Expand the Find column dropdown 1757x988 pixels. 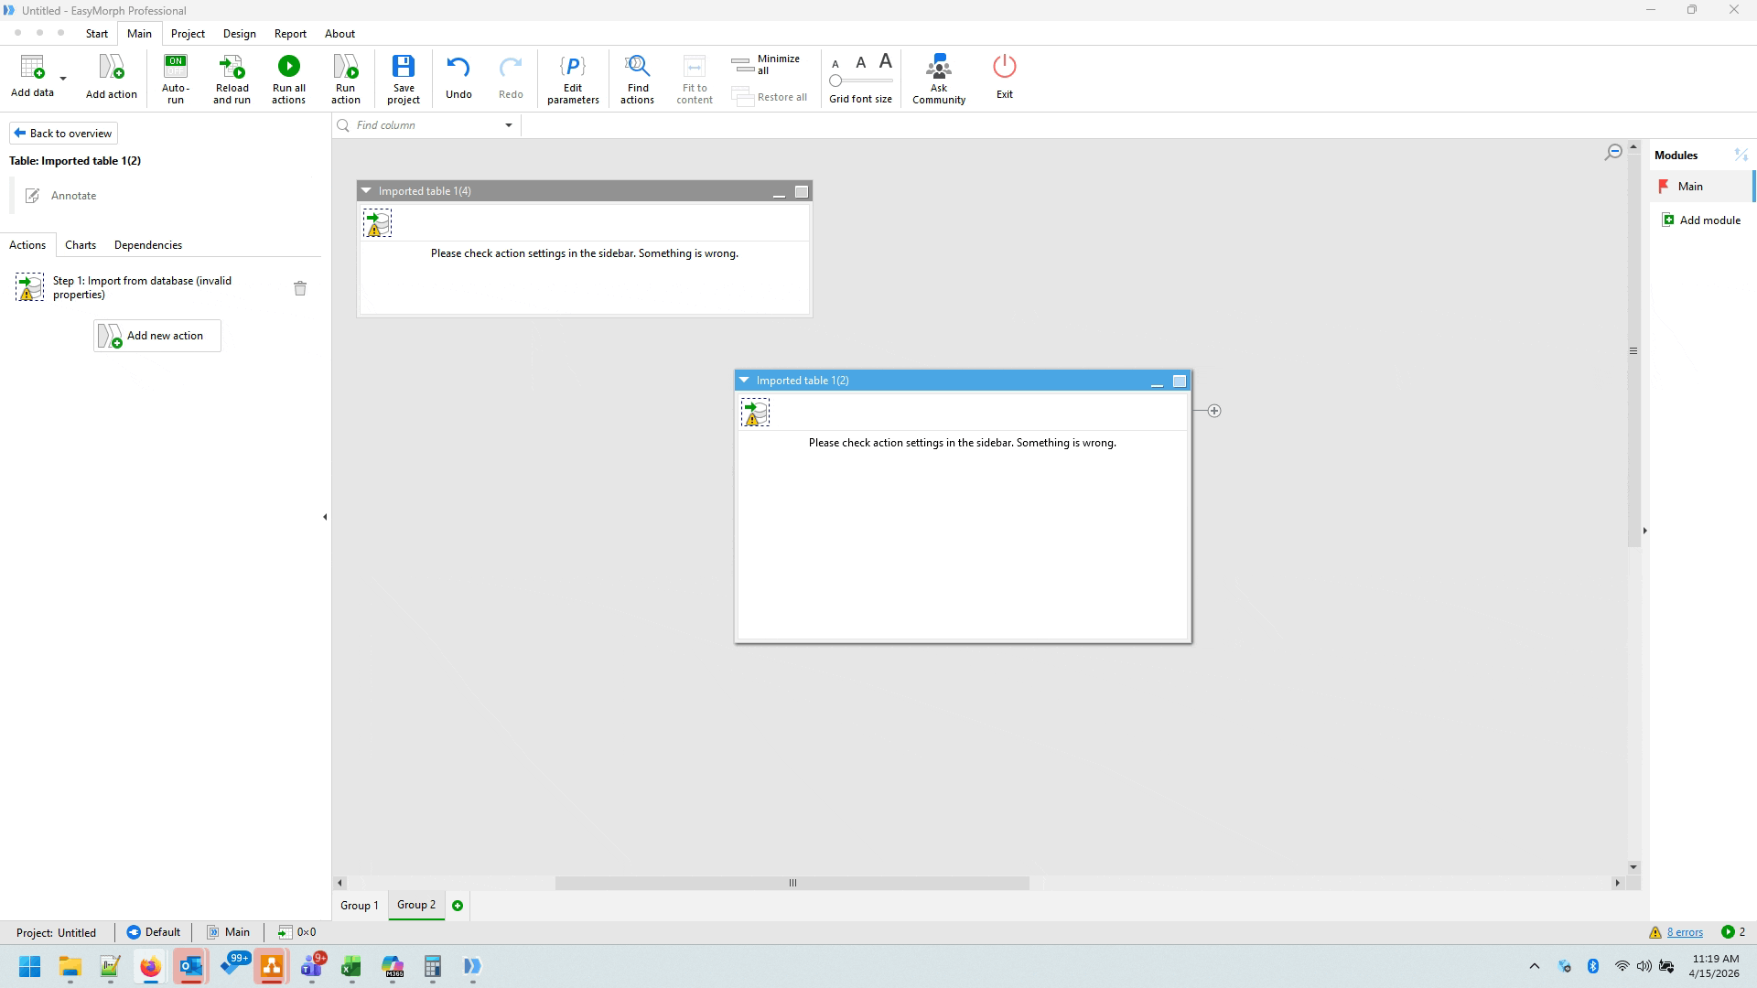pyautogui.click(x=509, y=125)
